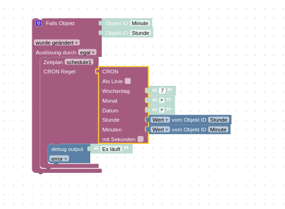Open Wert dropdown in the Minute row

tap(160, 130)
